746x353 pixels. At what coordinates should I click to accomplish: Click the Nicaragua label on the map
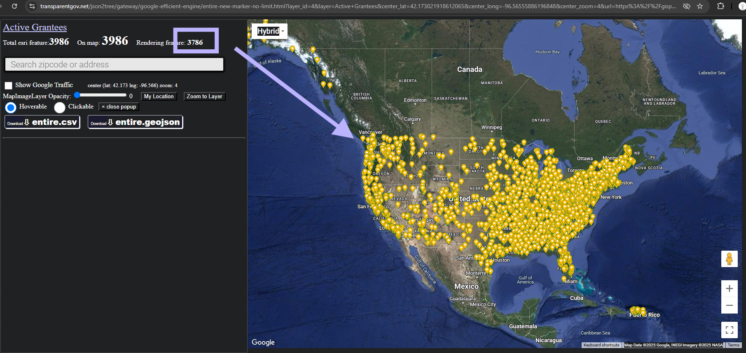(549, 340)
